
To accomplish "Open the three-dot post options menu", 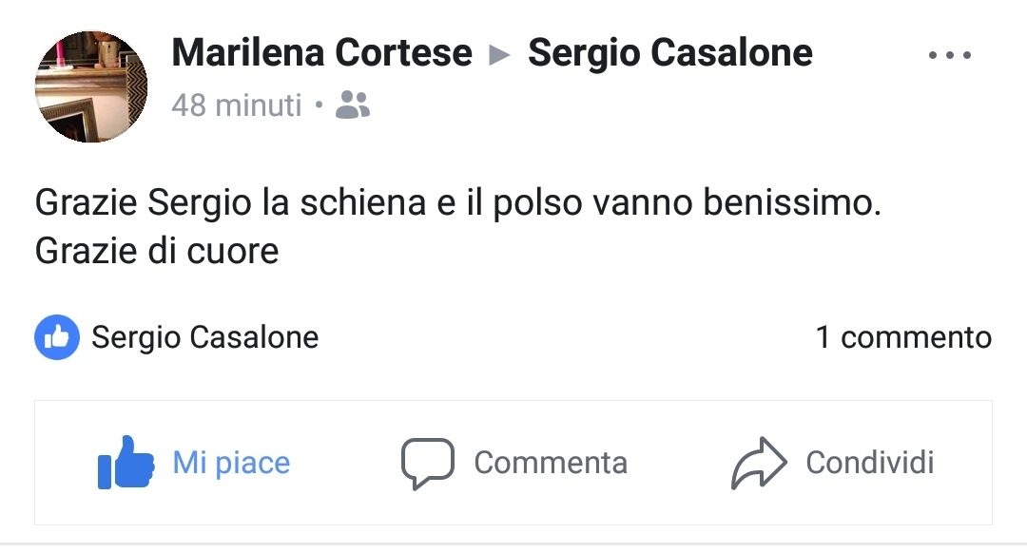I will tap(951, 55).
